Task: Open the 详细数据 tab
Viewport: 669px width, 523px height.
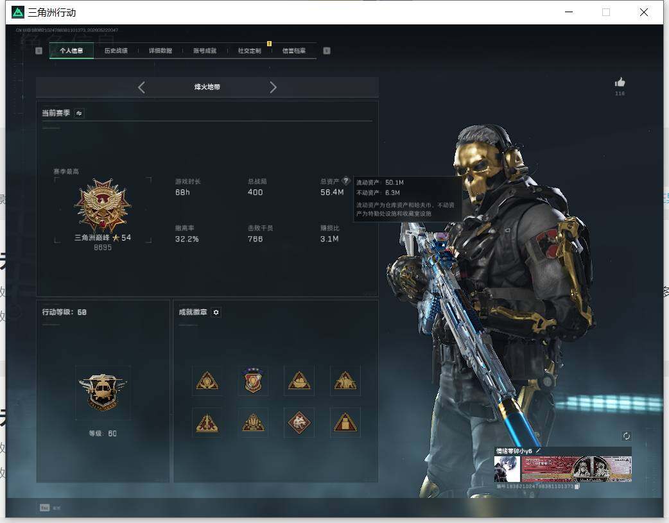Action: click(x=161, y=51)
